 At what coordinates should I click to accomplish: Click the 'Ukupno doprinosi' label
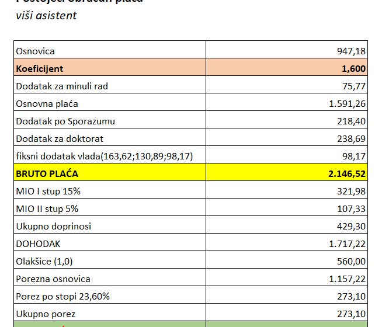(54, 227)
